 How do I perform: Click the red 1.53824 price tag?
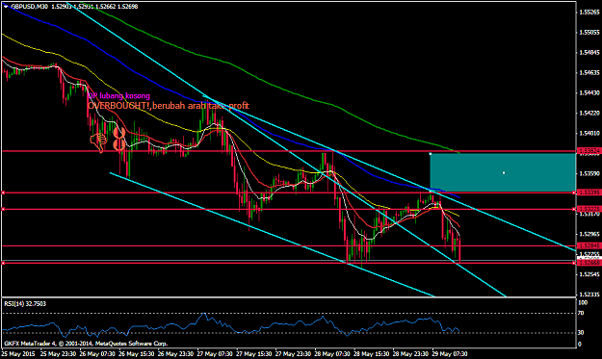(x=589, y=151)
